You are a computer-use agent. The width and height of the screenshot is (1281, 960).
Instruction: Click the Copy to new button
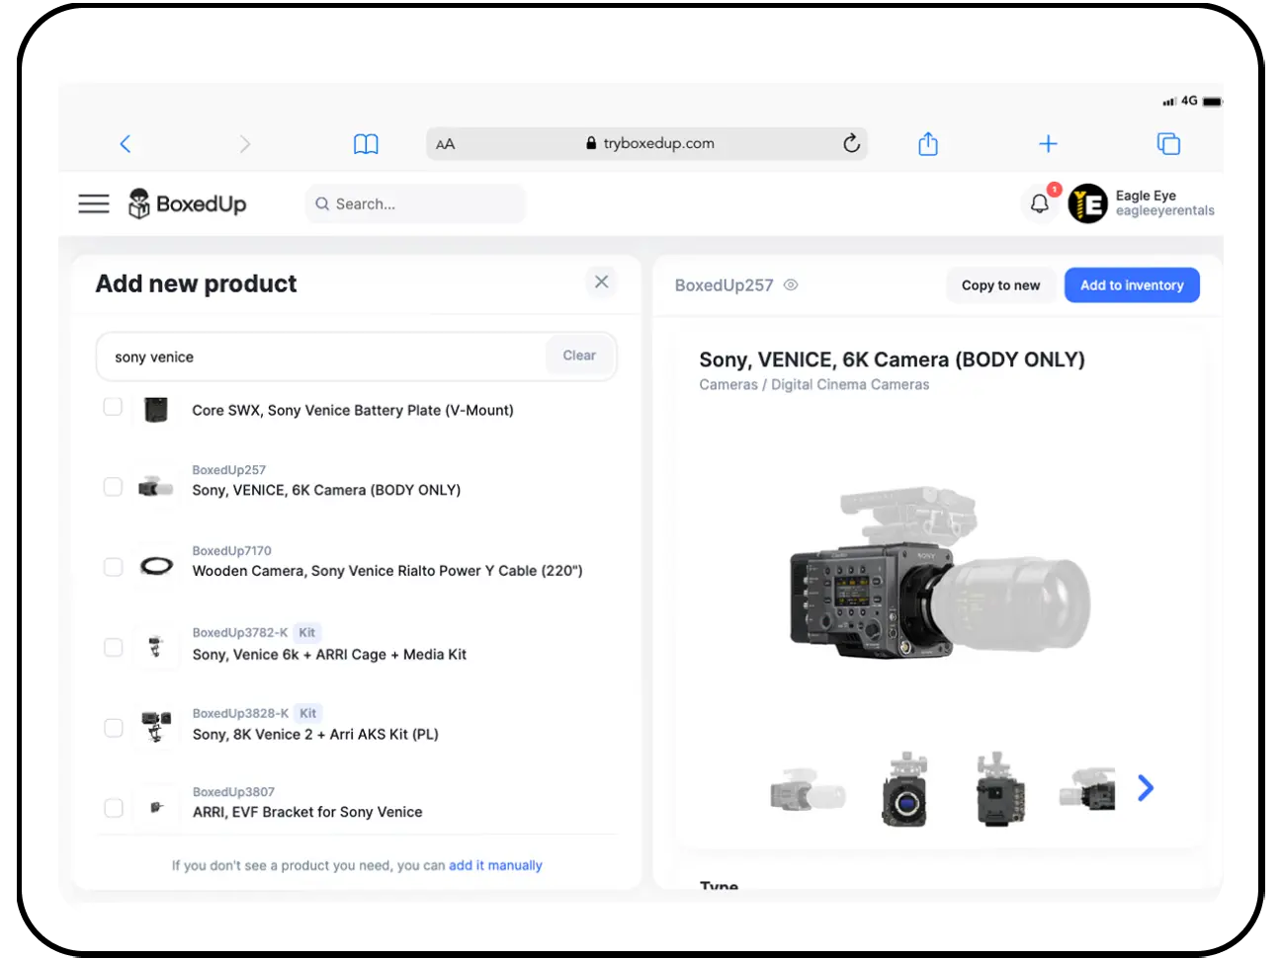coord(1000,284)
